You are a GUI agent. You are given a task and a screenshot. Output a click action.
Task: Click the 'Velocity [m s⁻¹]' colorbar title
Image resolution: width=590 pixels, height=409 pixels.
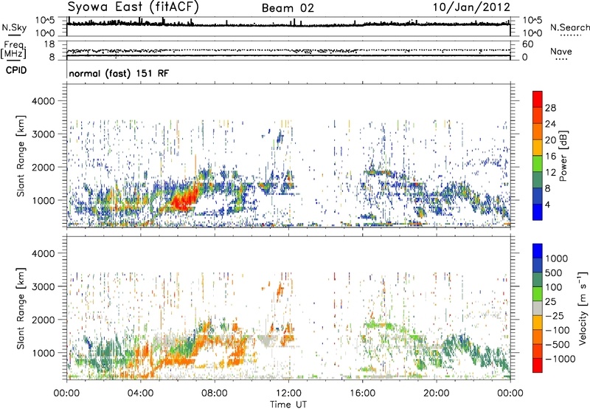[x=583, y=308]
